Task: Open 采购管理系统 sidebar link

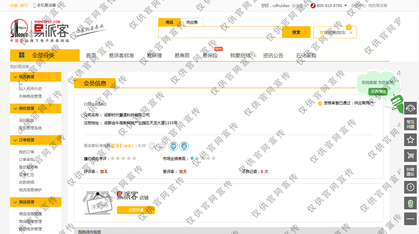Action: (30, 128)
